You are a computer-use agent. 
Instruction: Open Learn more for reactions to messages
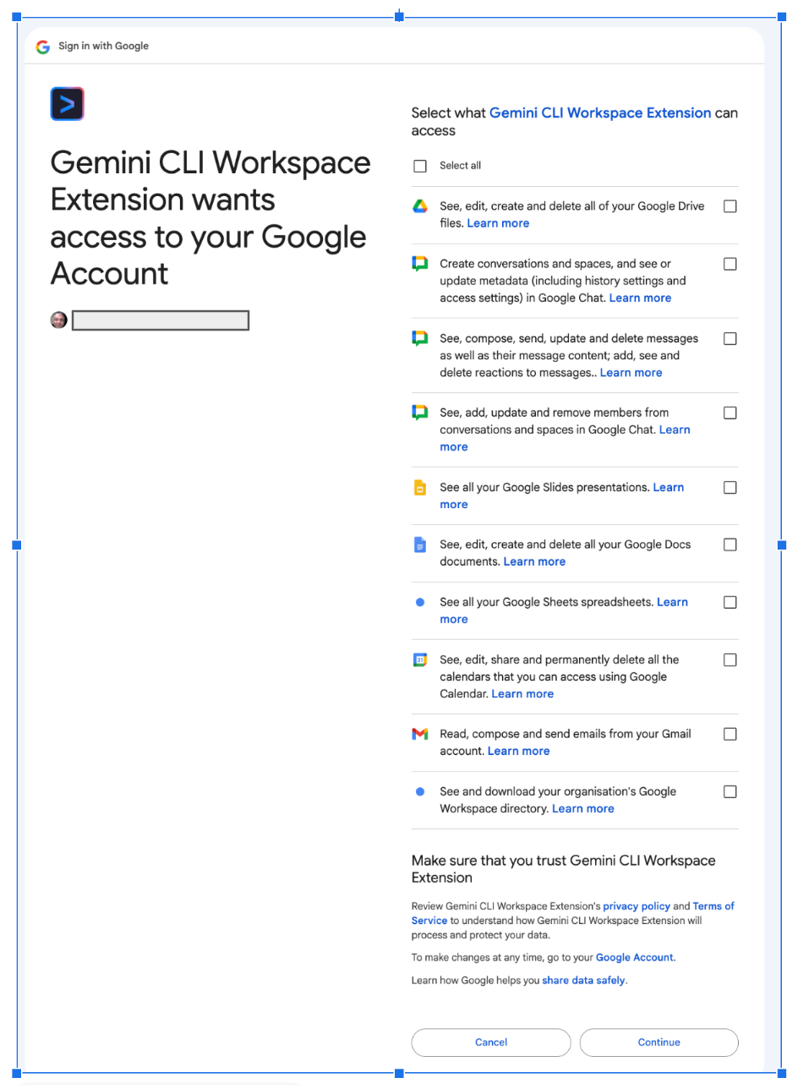pos(631,372)
